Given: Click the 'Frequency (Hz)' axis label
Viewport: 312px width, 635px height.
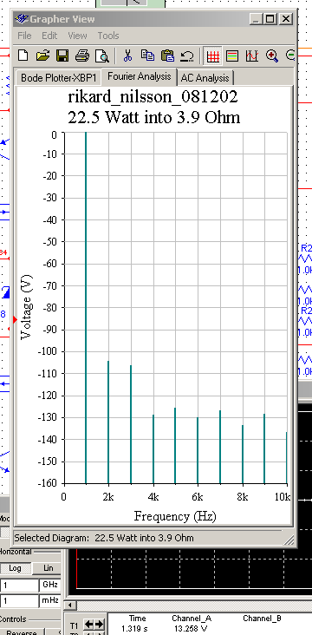Looking at the screenshot, I should [x=175, y=516].
